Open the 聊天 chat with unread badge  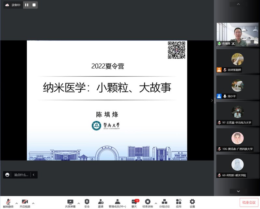click(134, 202)
